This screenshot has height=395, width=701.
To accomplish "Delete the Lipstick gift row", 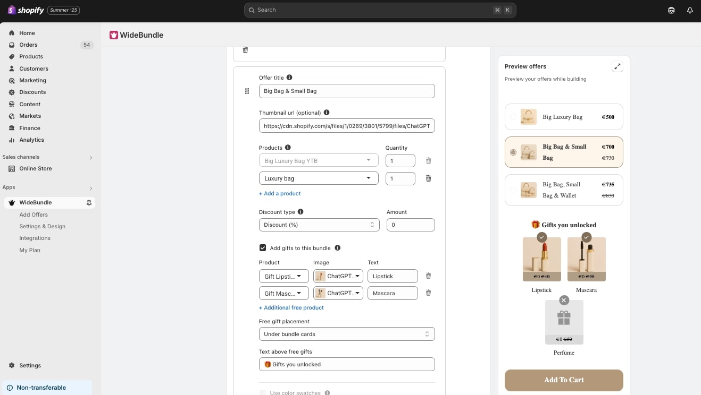I will click(x=428, y=276).
